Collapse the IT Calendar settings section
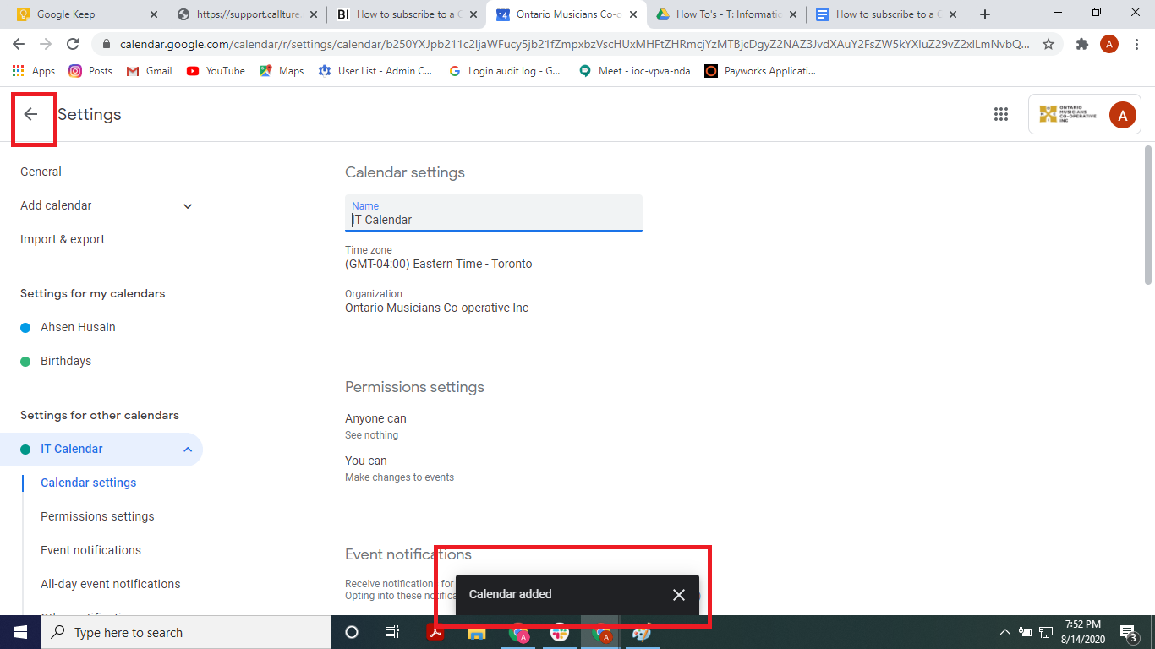 pos(188,450)
